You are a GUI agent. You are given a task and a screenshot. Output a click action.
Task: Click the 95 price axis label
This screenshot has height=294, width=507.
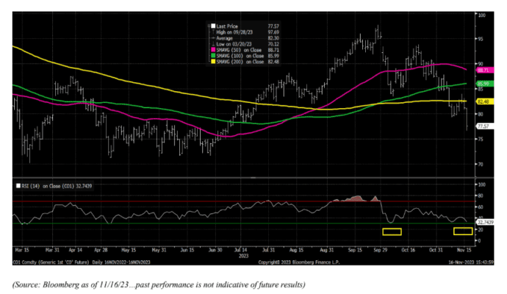(x=481, y=39)
